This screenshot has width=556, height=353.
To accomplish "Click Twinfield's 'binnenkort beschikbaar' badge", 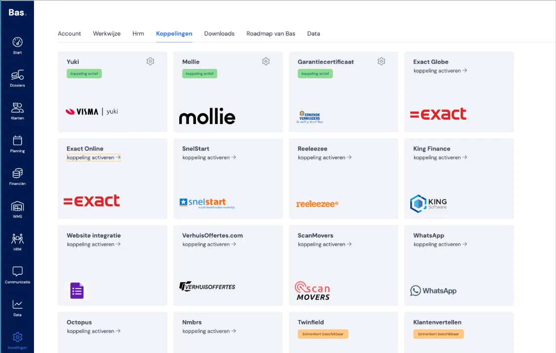I will (323, 334).
